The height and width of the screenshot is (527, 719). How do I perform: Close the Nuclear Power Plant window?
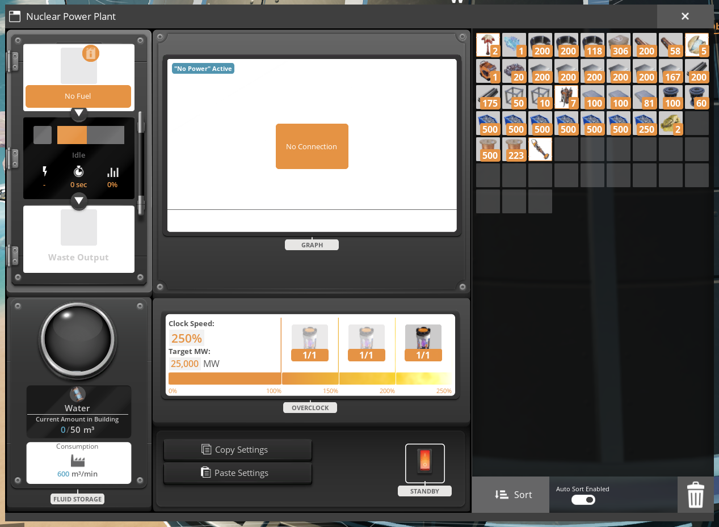pos(685,16)
